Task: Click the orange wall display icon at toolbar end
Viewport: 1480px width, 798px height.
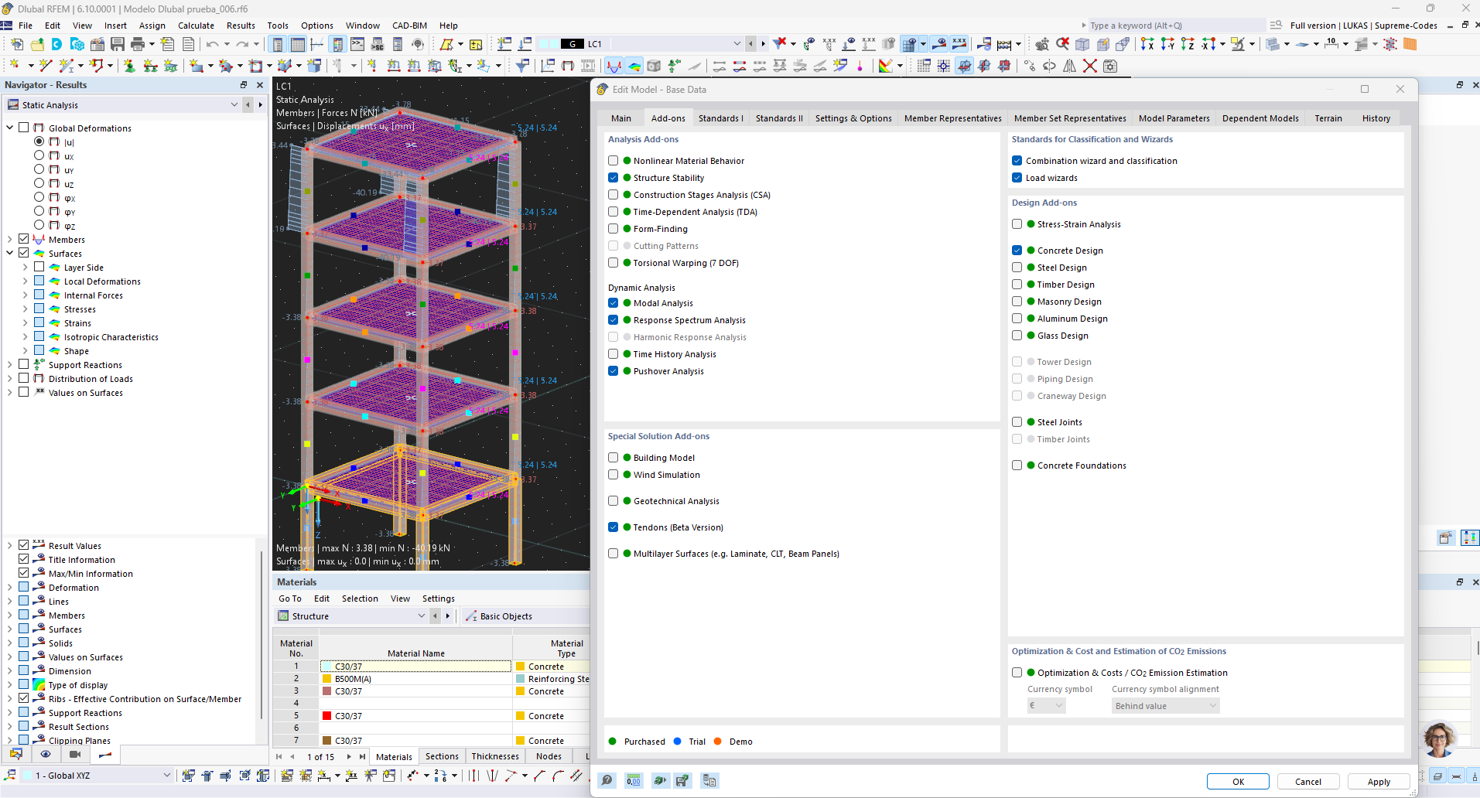Action: coord(1410,44)
